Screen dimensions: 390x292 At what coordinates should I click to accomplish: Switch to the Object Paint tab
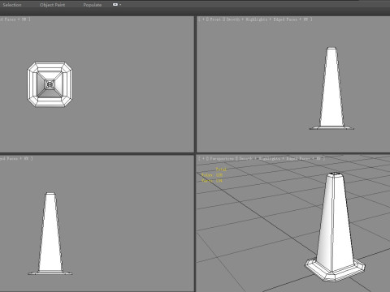click(x=52, y=5)
